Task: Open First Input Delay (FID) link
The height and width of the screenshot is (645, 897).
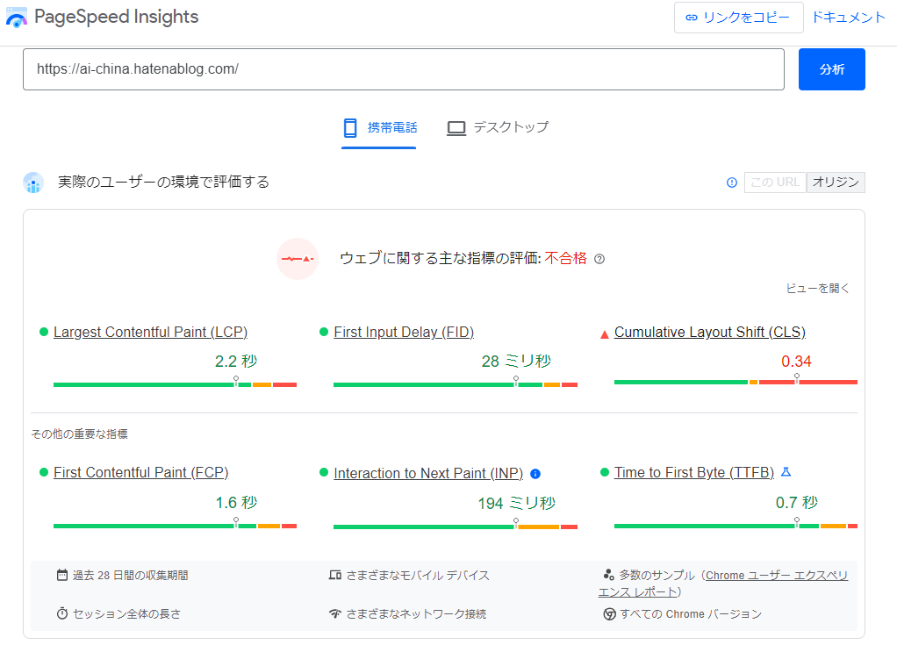Action: tap(404, 333)
